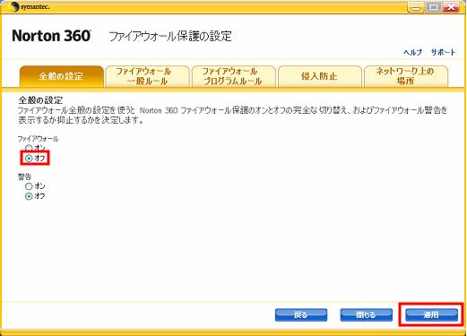Click the 閉じる button
The image size is (467, 336).
tap(366, 314)
